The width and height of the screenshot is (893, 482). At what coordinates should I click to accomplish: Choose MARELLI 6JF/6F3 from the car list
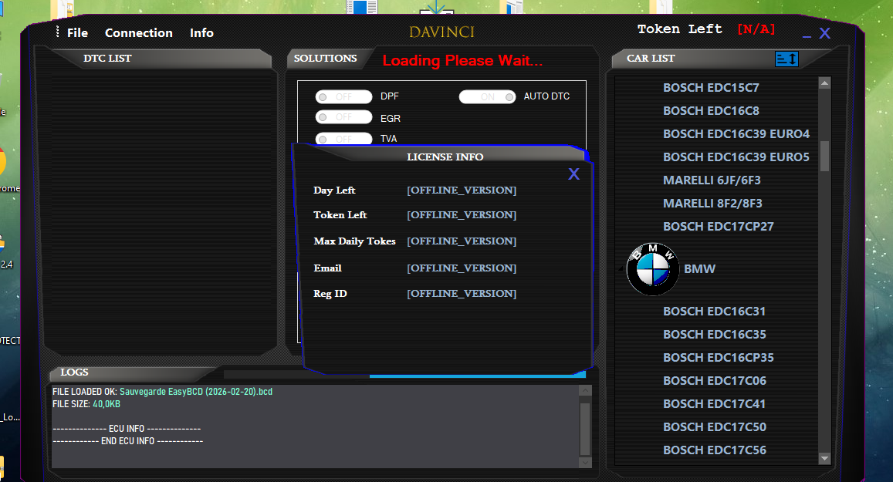point(712,180)
